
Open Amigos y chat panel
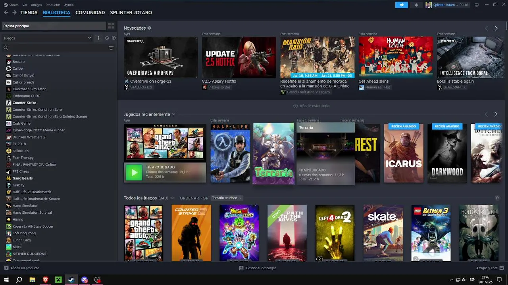(x=490, y=268)
